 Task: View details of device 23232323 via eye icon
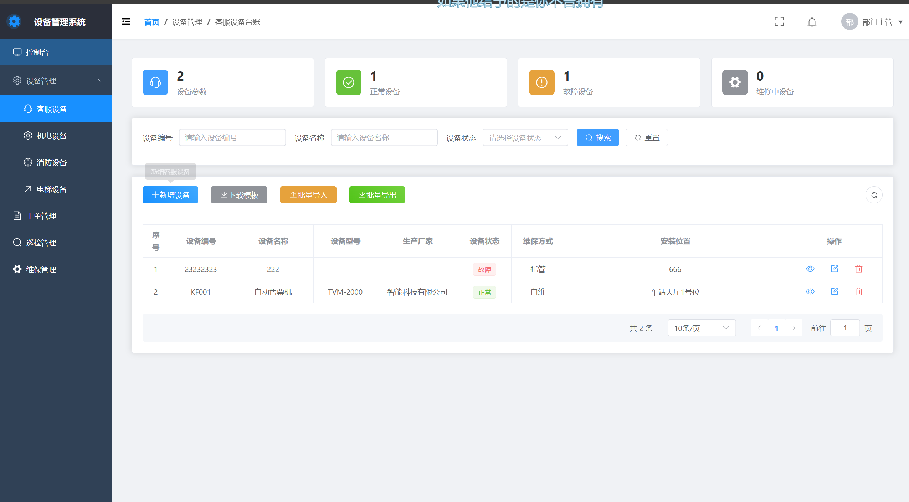[810, 269]
